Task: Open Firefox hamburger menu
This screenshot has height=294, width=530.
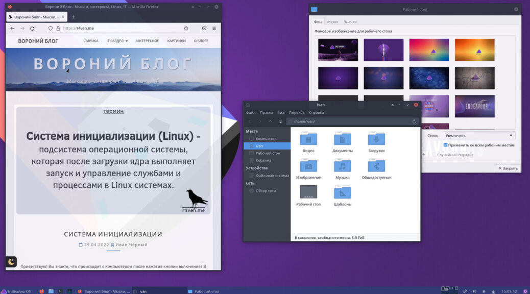Action: (x=214, y=29)
